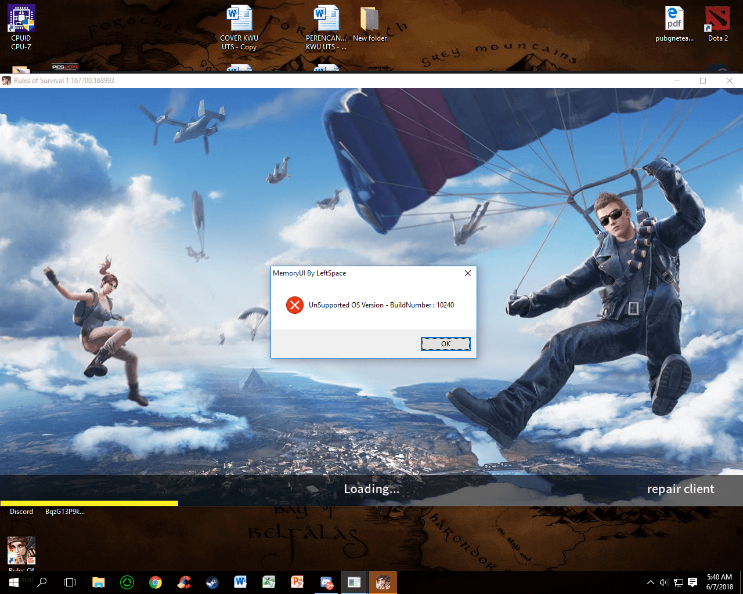This screenshot has width=743, height=594.
Task: Open the green circular app in taskbar
Action: (x=127, y=582)
